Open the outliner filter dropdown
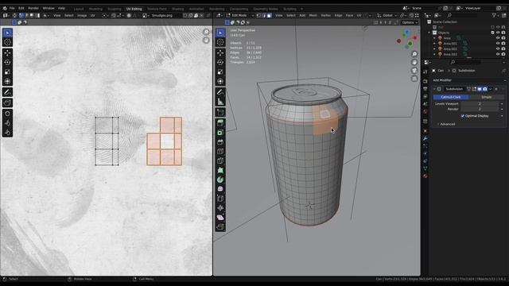Image resolution: width=509 pixels, height=286 pixels. tap(495, 15)
